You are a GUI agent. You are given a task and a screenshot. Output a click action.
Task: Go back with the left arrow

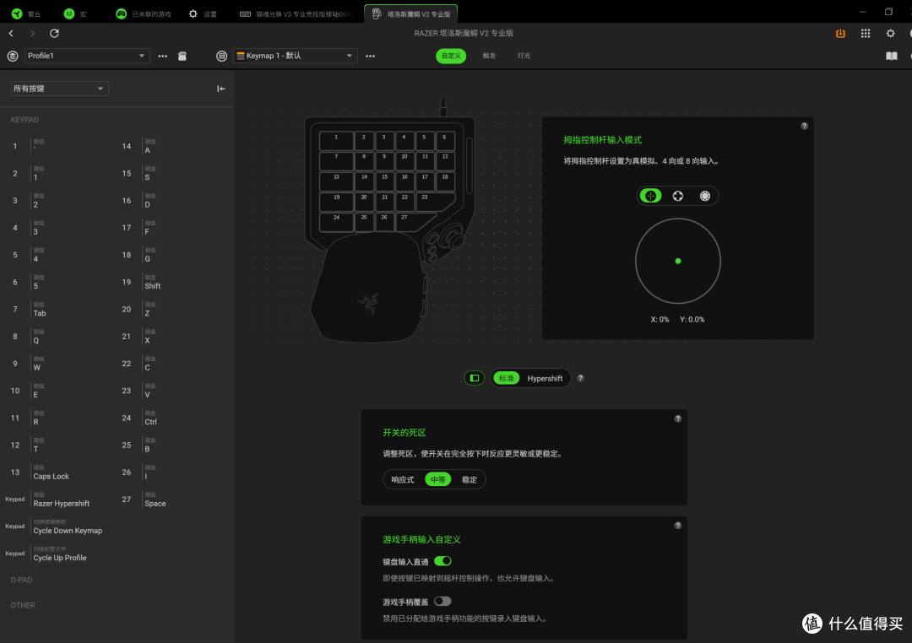tap(11, 33)
